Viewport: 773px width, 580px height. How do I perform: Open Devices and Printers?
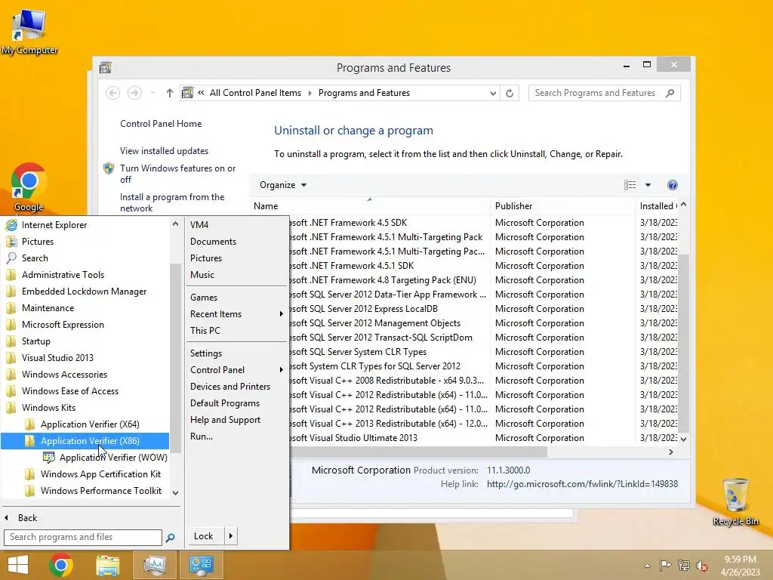click(x=230, y=387)
